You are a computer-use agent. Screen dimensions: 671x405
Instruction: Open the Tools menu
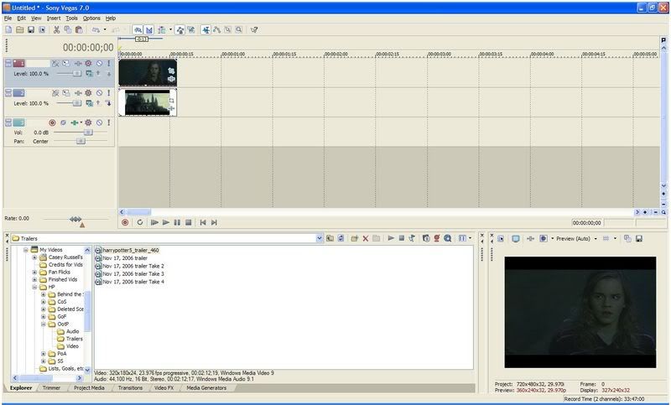coord(71,18)
